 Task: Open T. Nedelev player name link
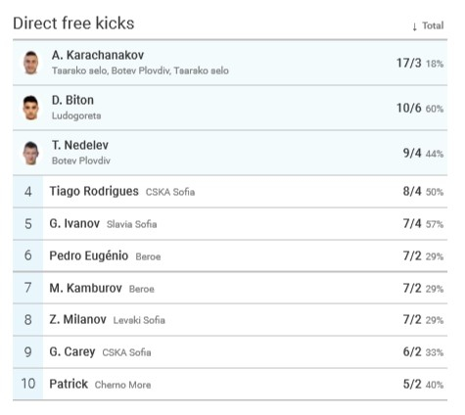coord(80,145)
